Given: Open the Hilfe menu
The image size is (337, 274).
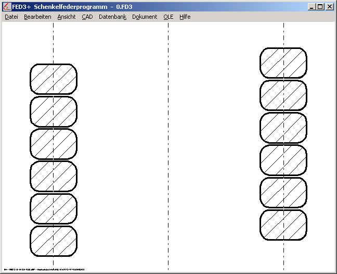Looking at the screenshot, I should pos(185,17).
